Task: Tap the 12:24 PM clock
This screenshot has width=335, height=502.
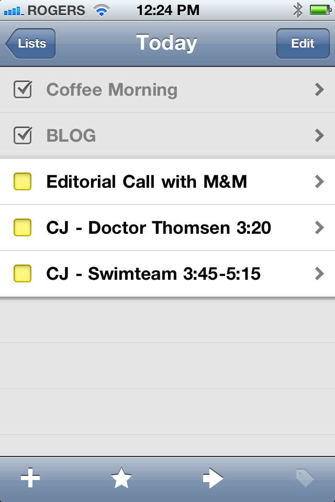Action: coord(167,10)
